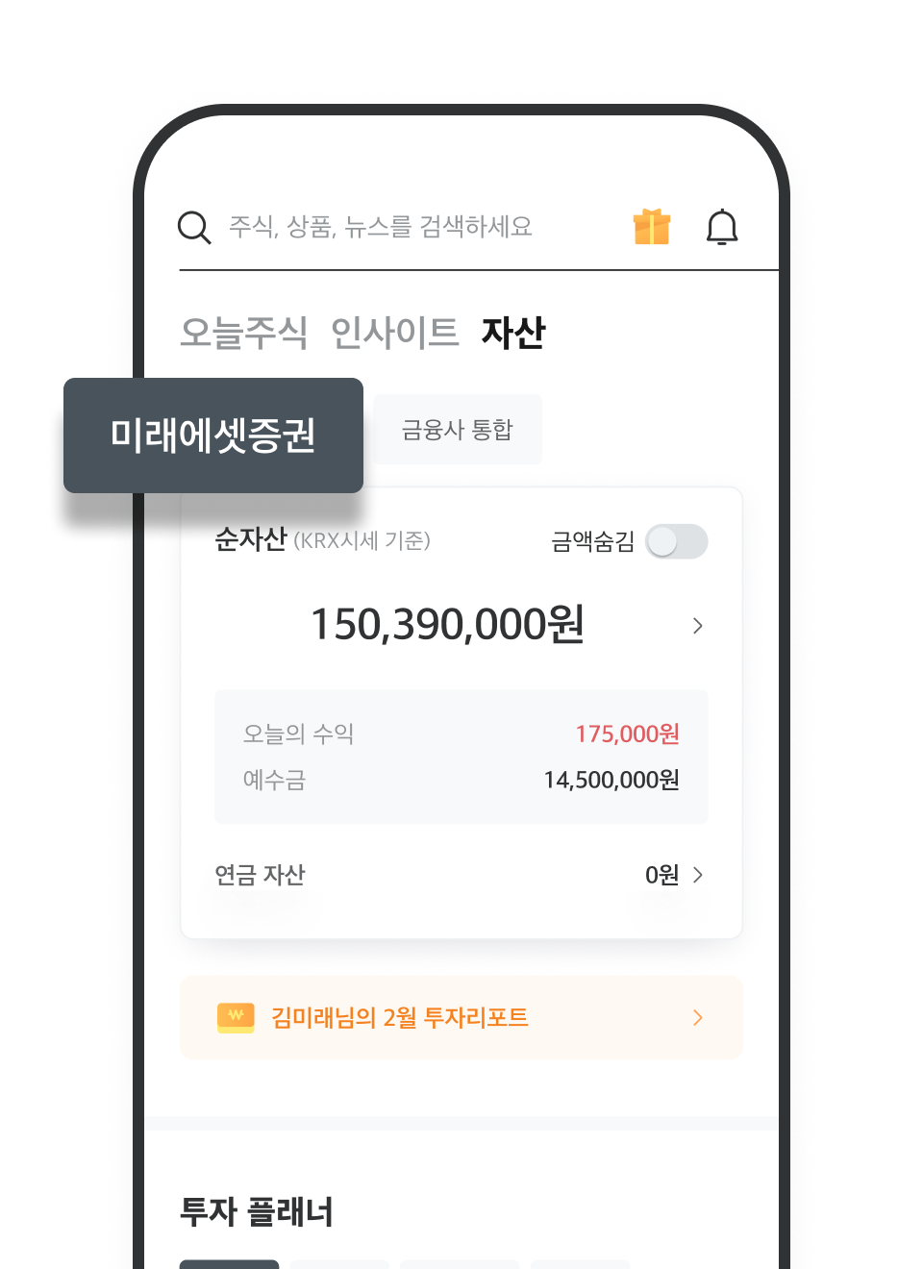The width and height of the screenshot is (923, 1269).
Task: Tap the 예수금 amount 14,500,000원
Action: 611,780
